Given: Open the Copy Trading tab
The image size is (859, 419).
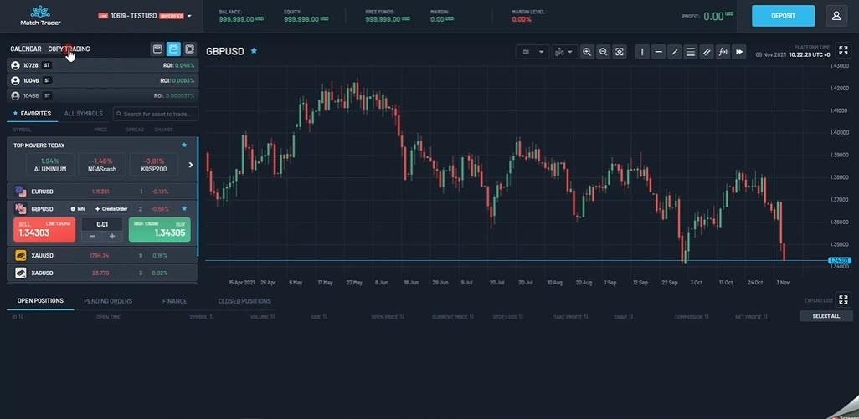Looking at the screenshot, I should point(69,49).
